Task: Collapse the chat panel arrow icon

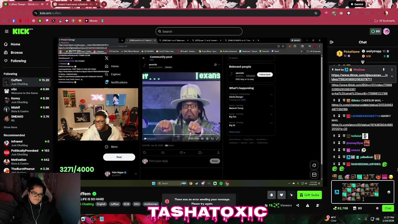Action: pos(331,42)
